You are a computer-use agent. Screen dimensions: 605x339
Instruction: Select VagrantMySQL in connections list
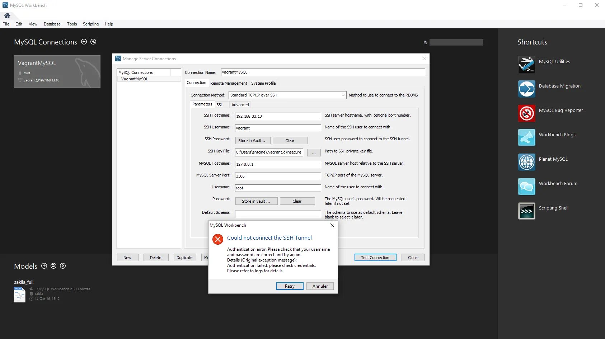tap(149, 79)
